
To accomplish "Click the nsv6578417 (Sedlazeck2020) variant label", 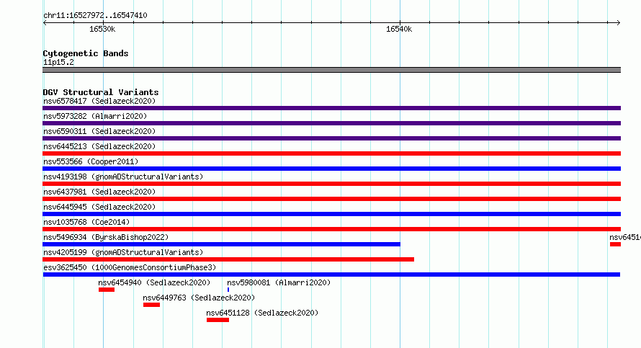I will click(99, 101).
